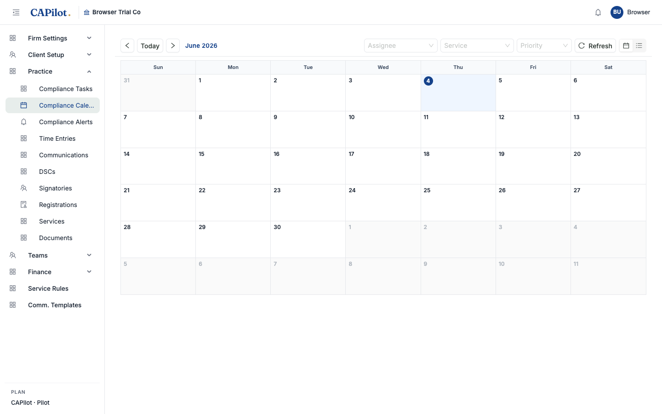Click the Sat column header
662x414 pixels.
point(608,67)
